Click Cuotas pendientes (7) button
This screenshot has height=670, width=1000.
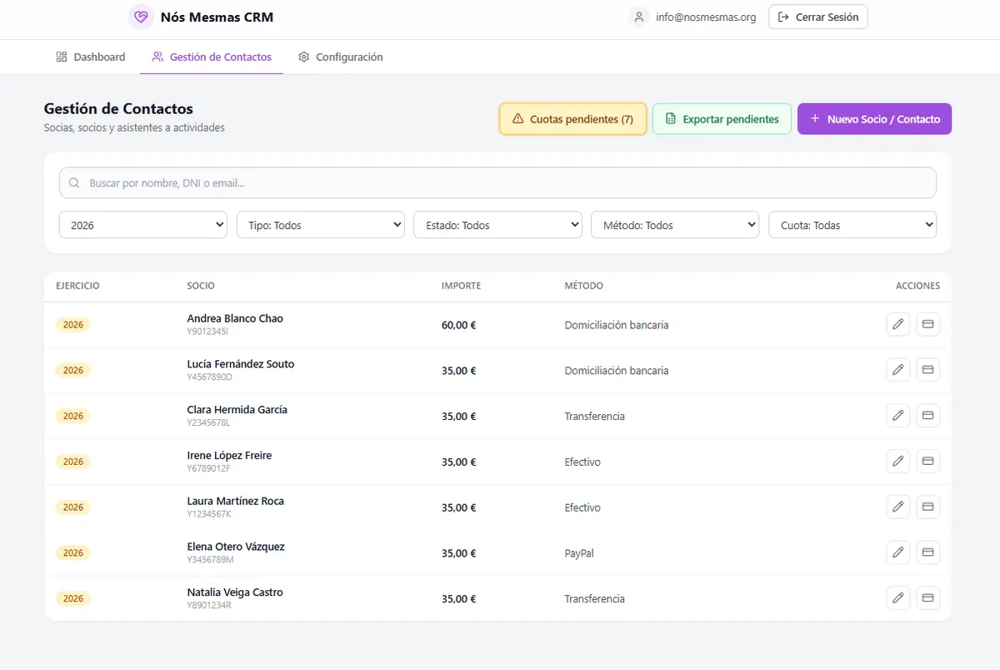572,119
